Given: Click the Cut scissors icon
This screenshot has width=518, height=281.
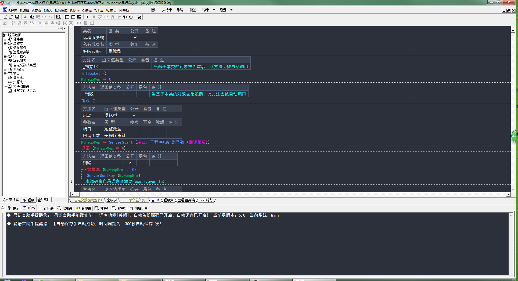Looking at the screenshot, I should [26, 17].
